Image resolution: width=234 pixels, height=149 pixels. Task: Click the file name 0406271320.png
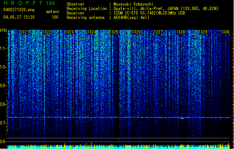point(19,10)
